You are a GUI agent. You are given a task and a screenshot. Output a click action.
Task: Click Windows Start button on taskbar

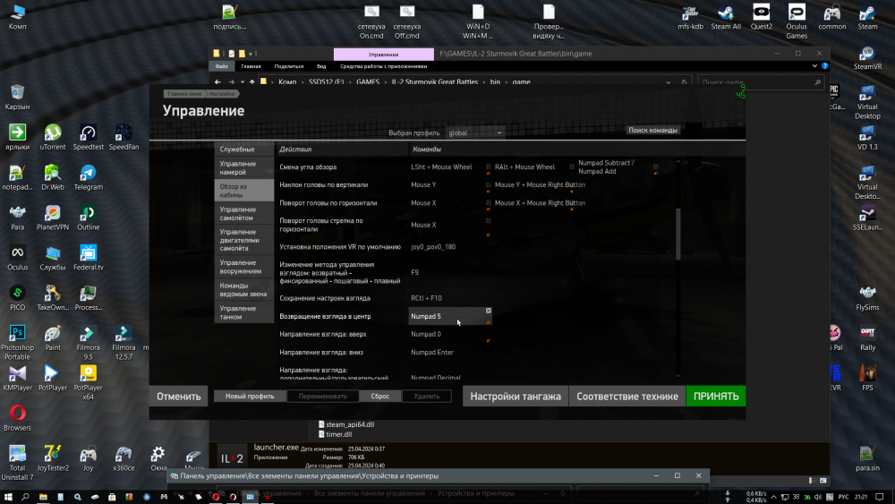[x=8, y=497]
